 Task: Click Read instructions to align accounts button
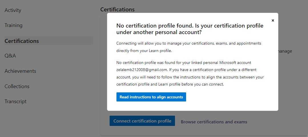[151, 97]
